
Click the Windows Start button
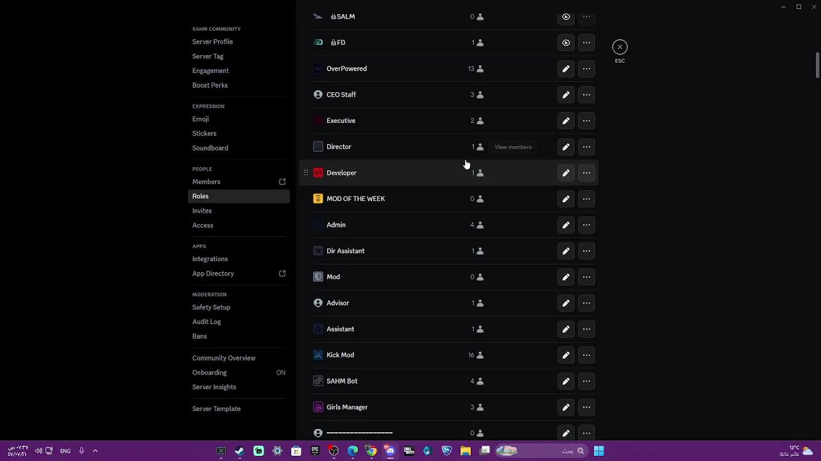[x=598, y=451]
